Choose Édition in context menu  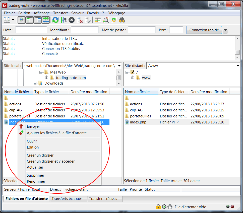(x=59, y=147)
